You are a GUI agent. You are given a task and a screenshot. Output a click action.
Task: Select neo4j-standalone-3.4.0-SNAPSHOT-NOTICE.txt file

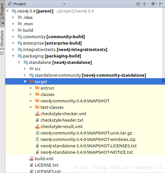(x=87, y=152)
